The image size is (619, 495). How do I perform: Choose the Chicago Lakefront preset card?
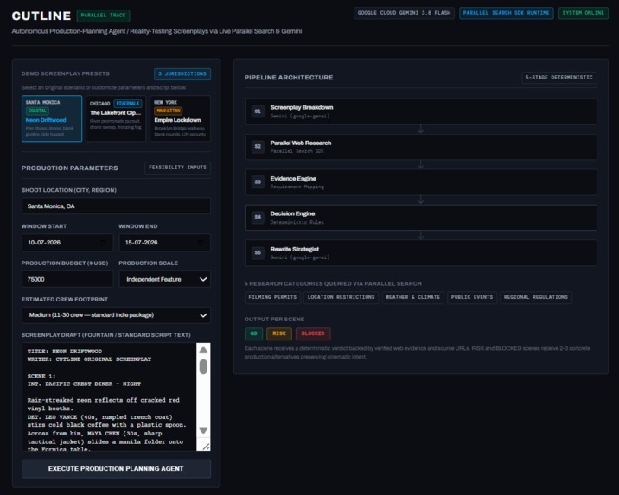click(116, 118)
